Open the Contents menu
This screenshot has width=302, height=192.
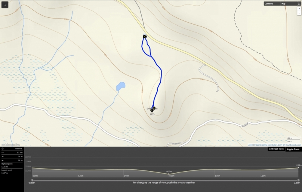[269, 4]
